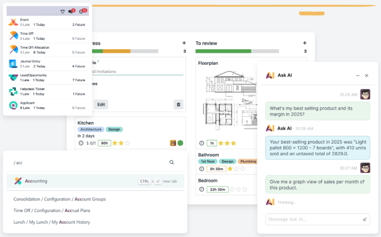Click the trash delete icon beside Edit

click(178, 104)
